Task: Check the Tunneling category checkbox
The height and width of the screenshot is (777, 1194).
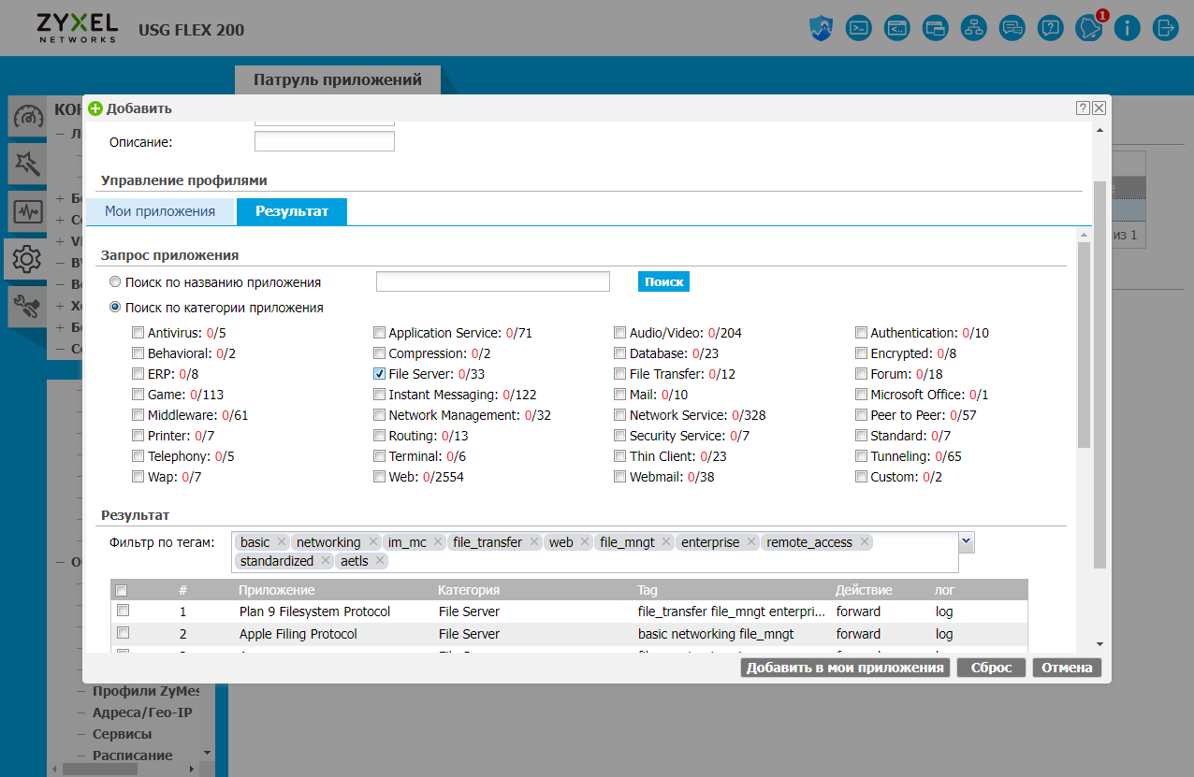Action: click(862, 456)
